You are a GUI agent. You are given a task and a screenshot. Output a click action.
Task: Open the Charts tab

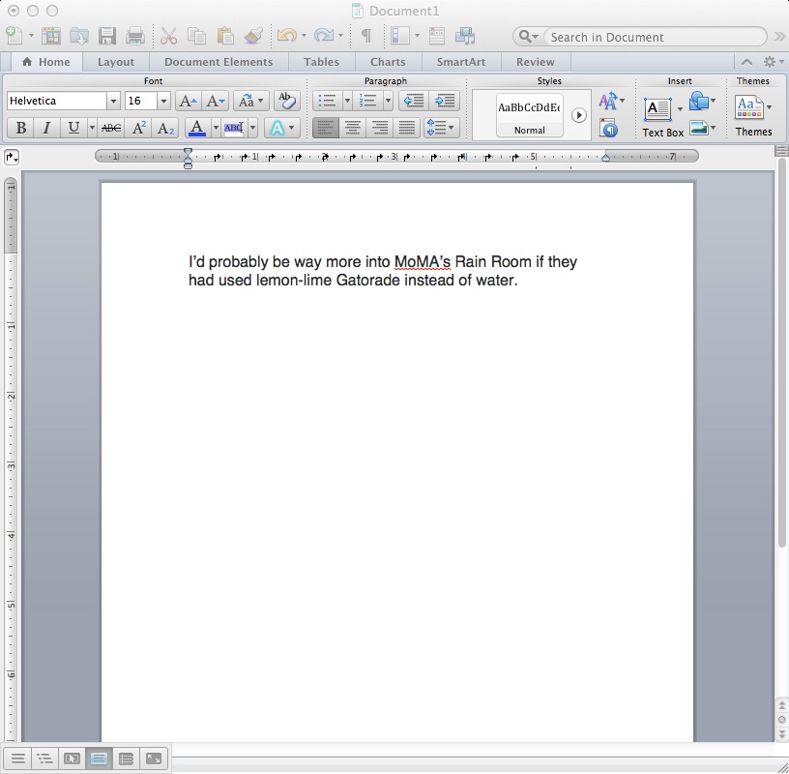388,62
